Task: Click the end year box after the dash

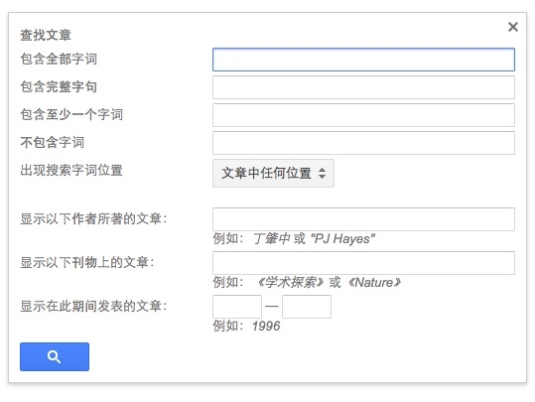Action: point(307,307)
